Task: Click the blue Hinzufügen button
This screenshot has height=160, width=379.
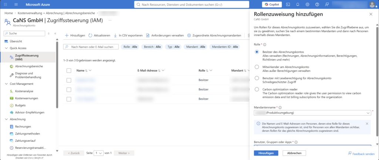Action: (x=266, y=153)
